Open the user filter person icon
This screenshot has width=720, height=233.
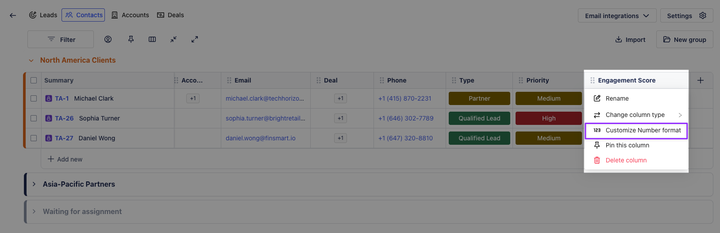click(108, 39)
